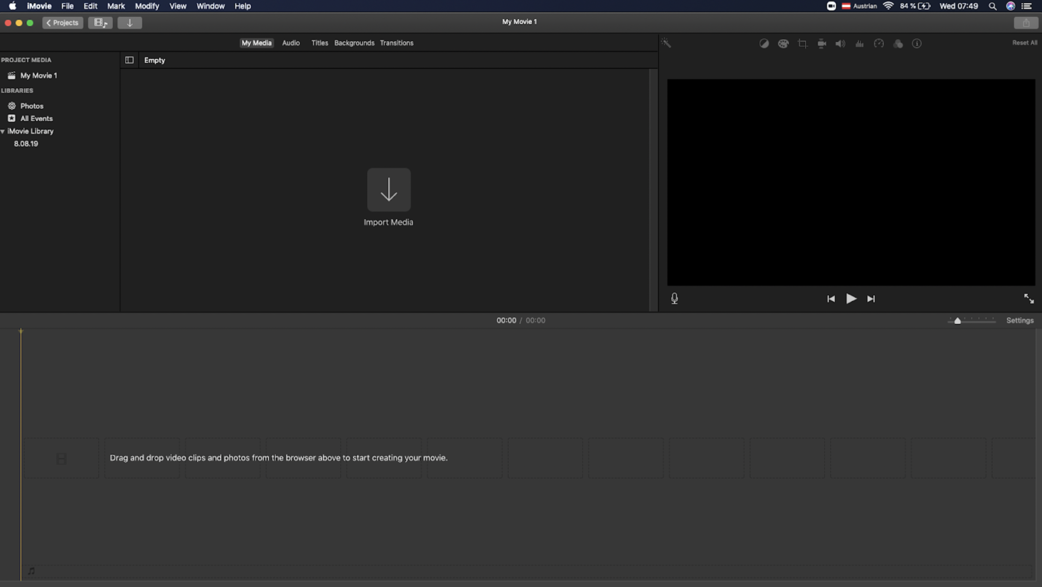The height and width of the screenshot is (587, 1042).
Task: Open the File menu
Action: tap(67, 6)
